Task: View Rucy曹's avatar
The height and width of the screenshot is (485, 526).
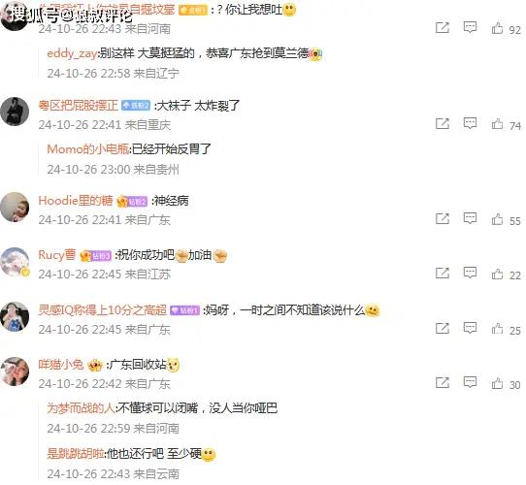Action: click(15, 262)
